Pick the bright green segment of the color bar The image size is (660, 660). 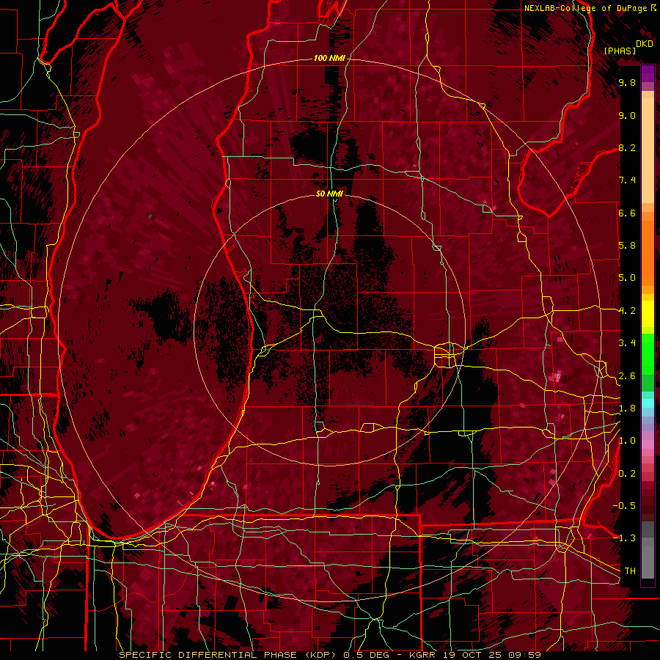tap(648, 353)
